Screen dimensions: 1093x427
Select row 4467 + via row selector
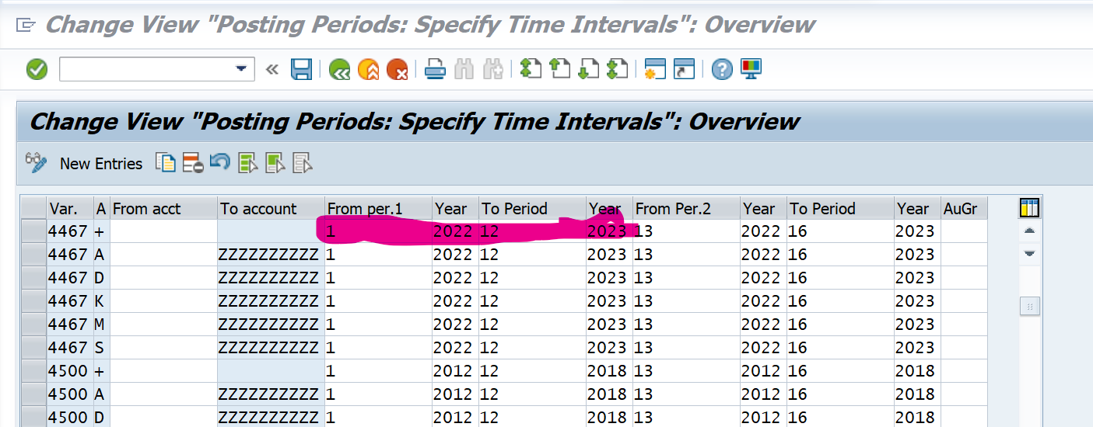pos(33,231)
